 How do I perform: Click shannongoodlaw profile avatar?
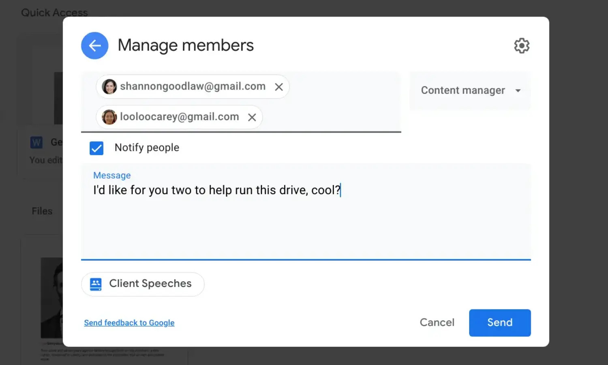(109, 86)
